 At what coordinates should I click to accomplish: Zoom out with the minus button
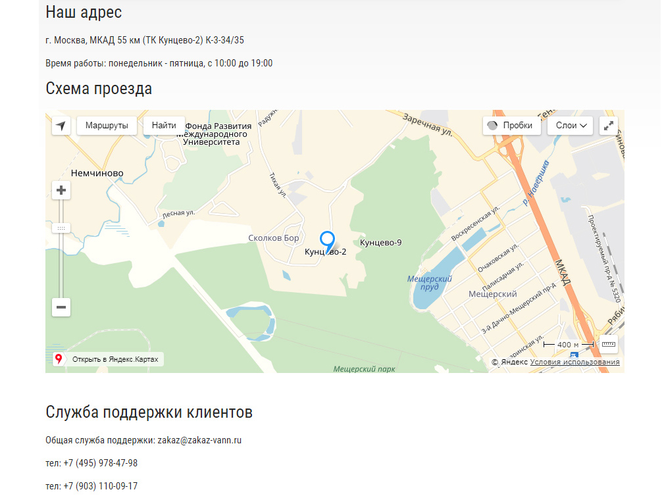[x=61, y=307]
